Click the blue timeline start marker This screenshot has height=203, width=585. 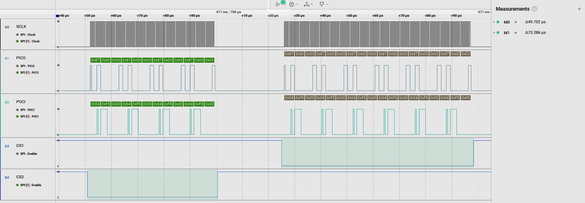57,16
